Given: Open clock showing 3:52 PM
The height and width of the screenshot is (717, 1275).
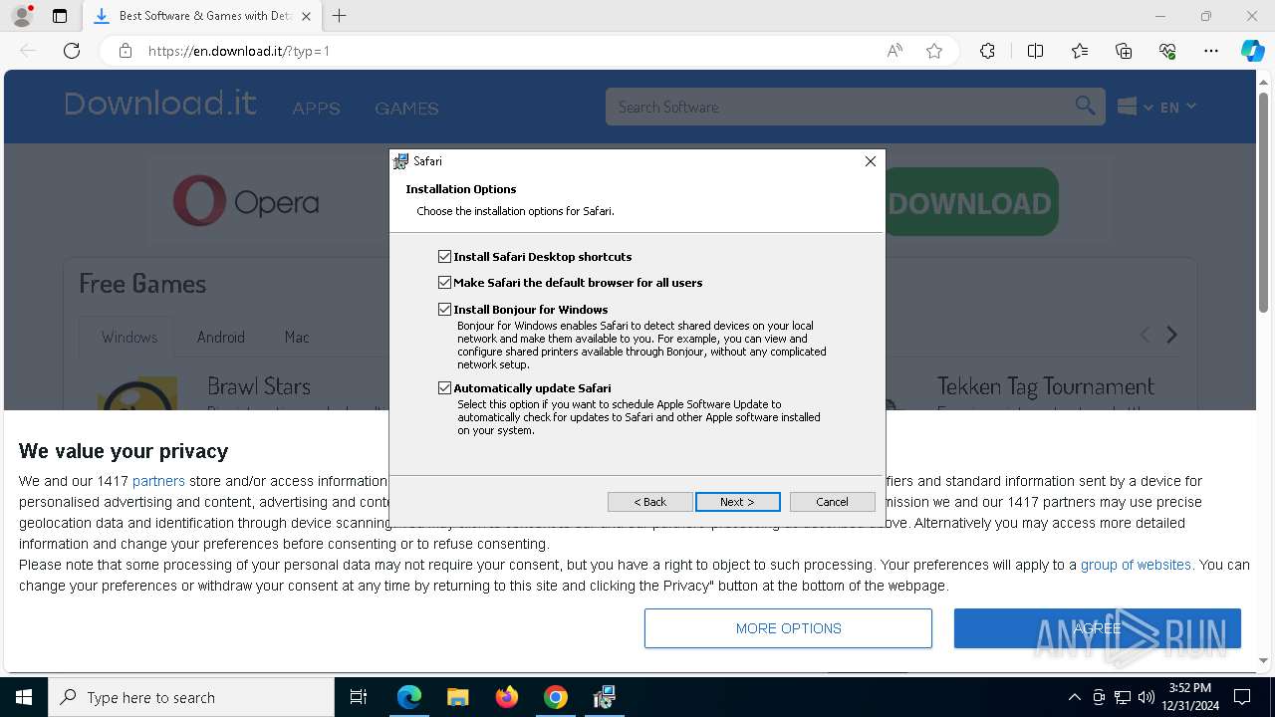Looking at the screenshot, I should point(1189,697).
